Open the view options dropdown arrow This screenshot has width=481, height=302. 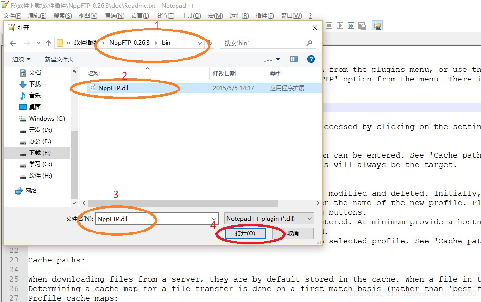[278, 59]
